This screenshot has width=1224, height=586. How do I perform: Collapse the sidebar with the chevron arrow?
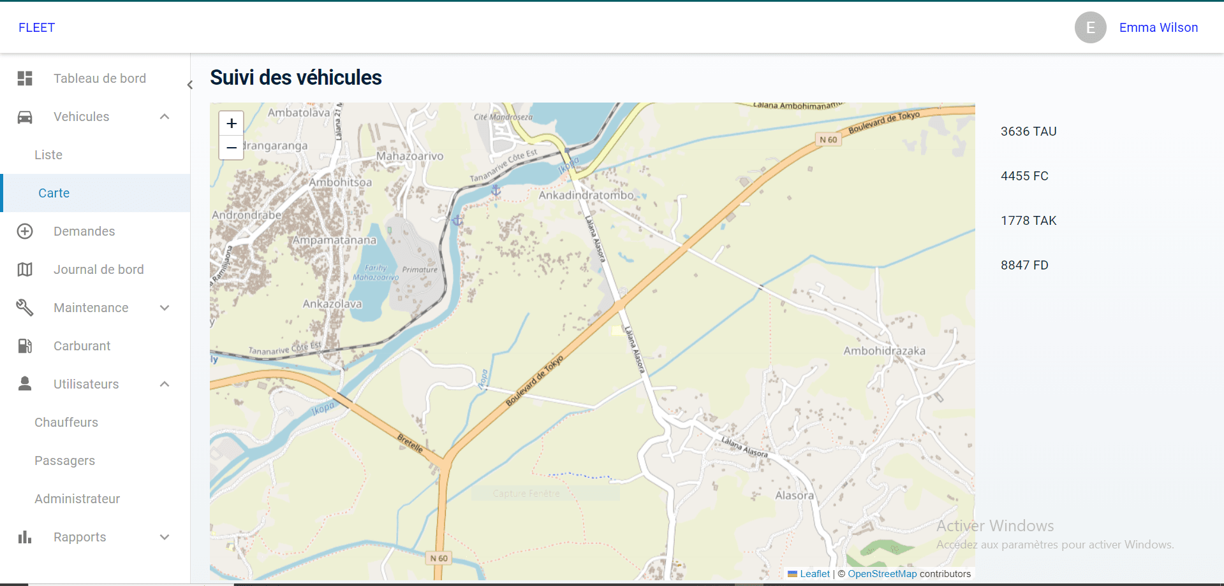click(190, 85)
